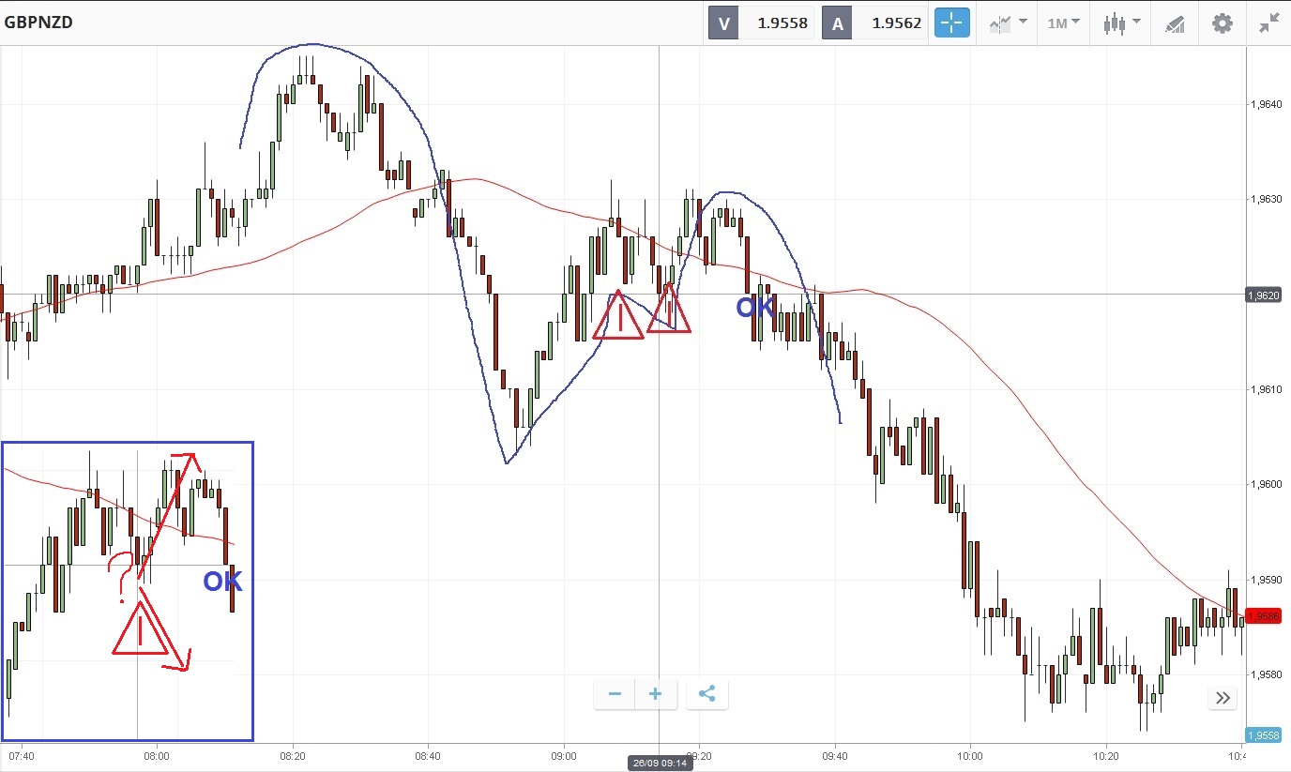Open the compare instruments dropdown
Image resolution: width=1291 pixels, height=772 pixels.
[x=1008, y=23]
